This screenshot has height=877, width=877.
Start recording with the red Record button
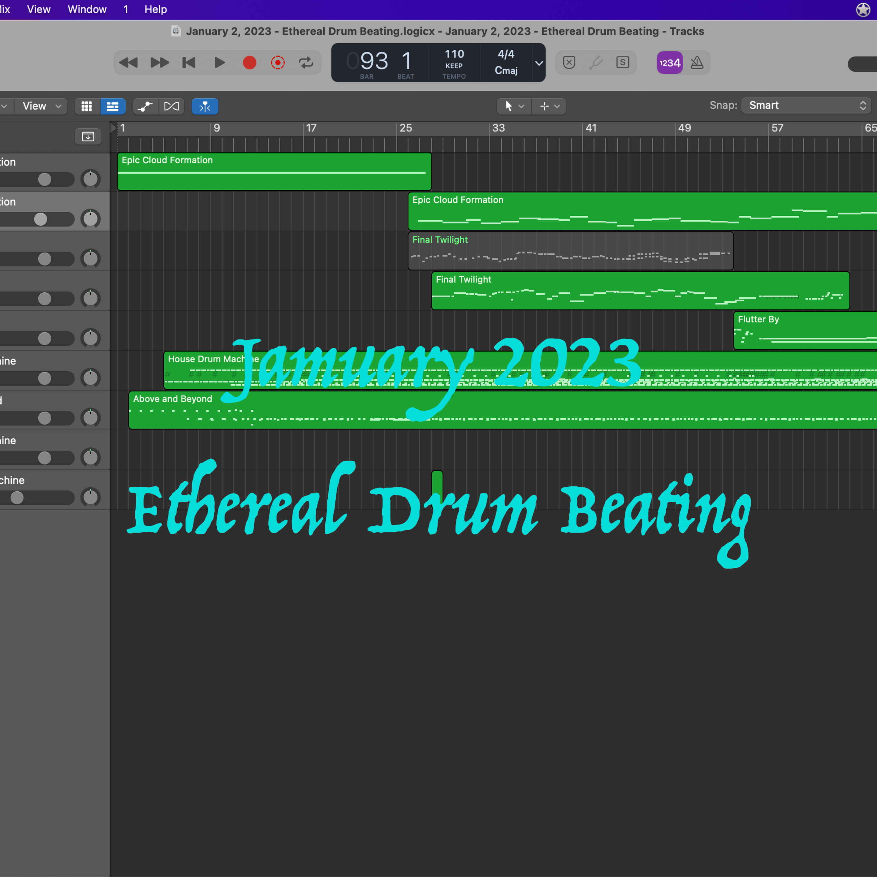point(249,63)
